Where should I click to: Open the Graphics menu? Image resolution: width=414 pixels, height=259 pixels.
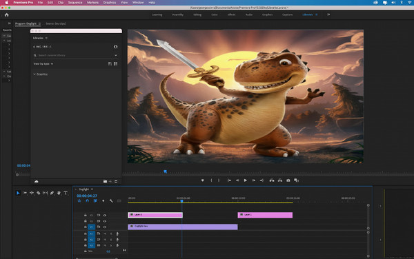coord(110,2)
